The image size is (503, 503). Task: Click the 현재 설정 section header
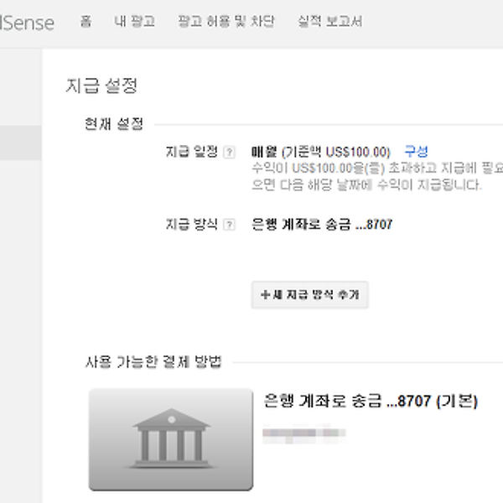(113, 124)
